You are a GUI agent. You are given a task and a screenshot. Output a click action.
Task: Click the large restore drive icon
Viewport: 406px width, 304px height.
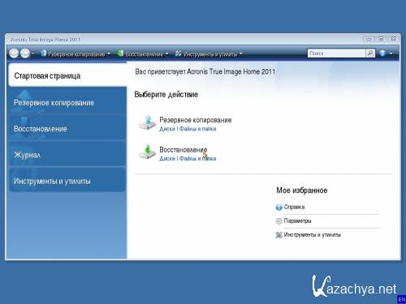[147, 152]
